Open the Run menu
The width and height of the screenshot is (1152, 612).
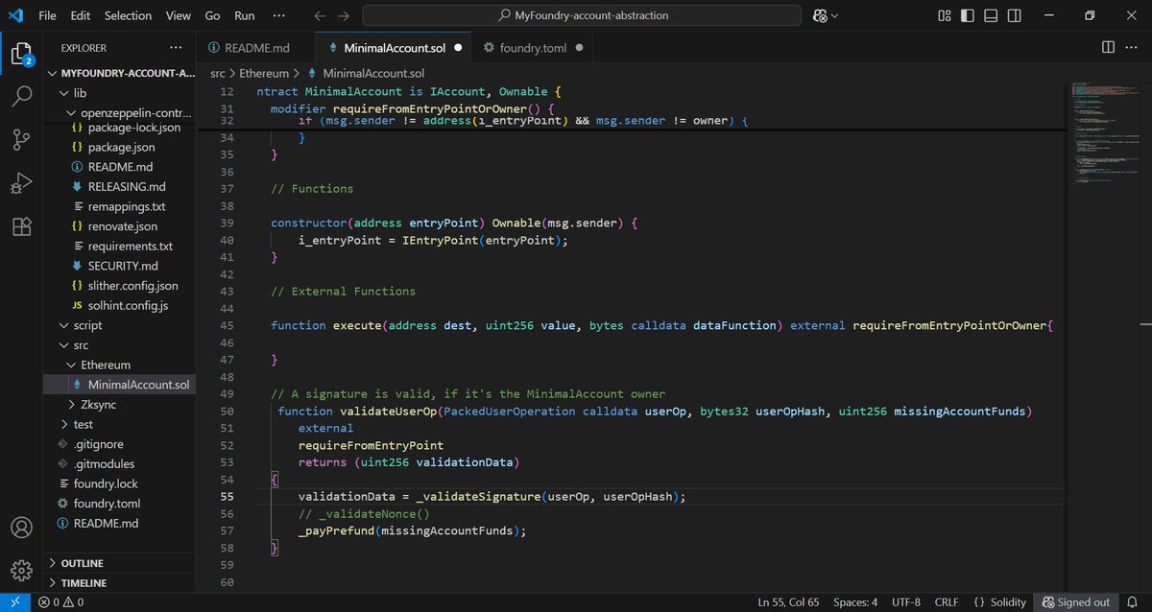[245, 15]
